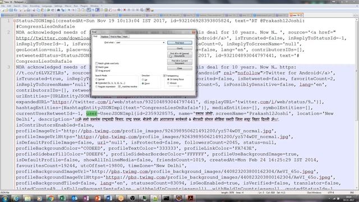The height and width of the screenshot is (202, 359).
Task: Click the Save Recorded Macro icon
Action: [142, 10]
